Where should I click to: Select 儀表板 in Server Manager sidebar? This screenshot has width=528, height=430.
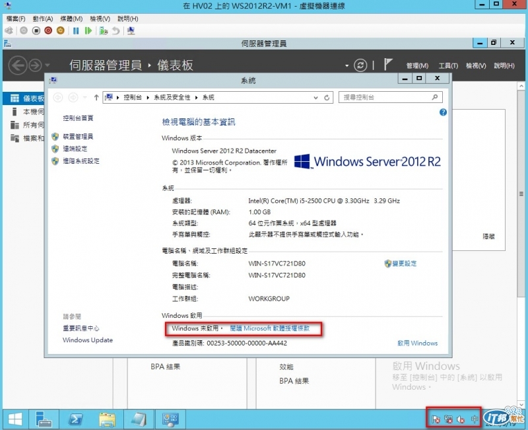[24, 98]
